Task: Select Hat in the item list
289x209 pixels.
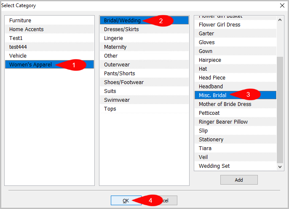Action: (235, 69)
